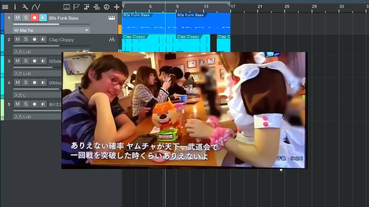Solo track 5
Viewport: 369px width, 207px height.
coord(26,104)
